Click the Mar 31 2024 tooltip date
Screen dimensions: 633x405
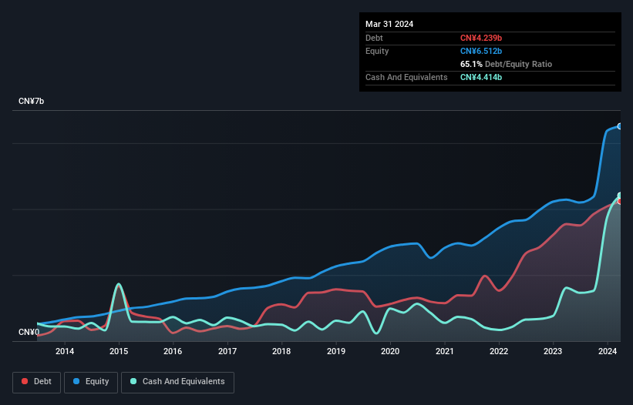[389, 24]
